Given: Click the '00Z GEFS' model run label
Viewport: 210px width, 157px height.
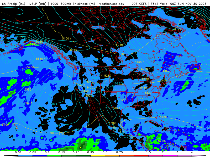Looking at the screenshot, I should pos(139,4).
